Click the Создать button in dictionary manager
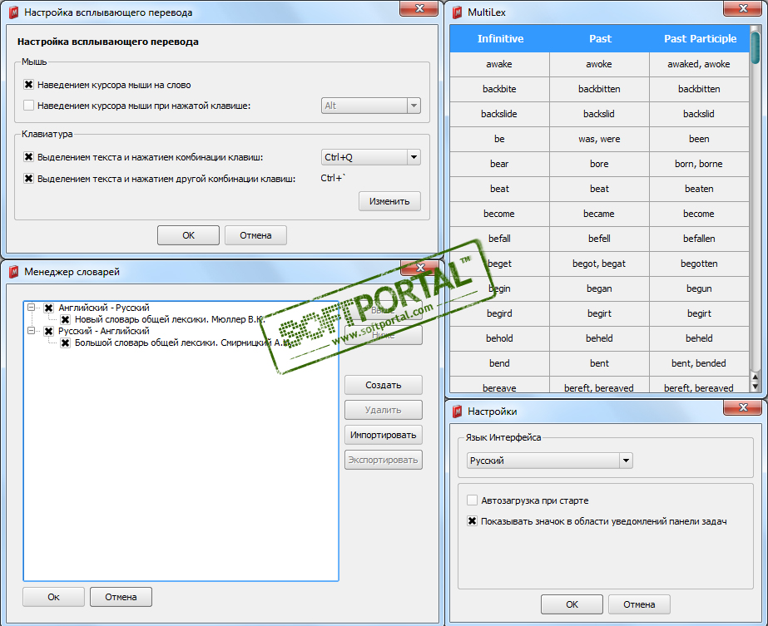768x626 pixels. point(383,385)
